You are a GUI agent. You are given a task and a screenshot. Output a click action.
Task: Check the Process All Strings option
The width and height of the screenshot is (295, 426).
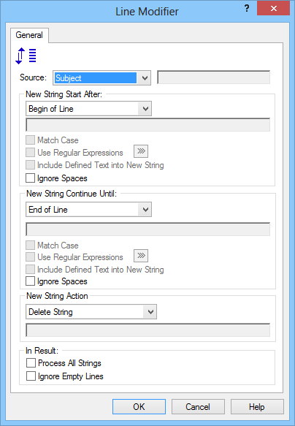click(x=31, y=362)
